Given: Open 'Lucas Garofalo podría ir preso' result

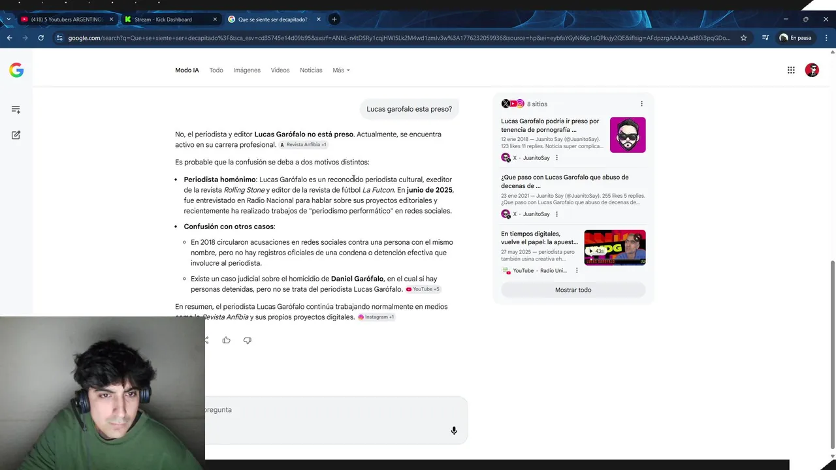Looking at the screenshot, I should (550, 125).
